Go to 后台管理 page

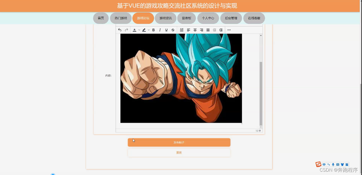click(x=231, y=18)
